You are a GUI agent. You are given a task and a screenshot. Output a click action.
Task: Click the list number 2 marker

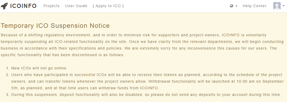[7, 75]
